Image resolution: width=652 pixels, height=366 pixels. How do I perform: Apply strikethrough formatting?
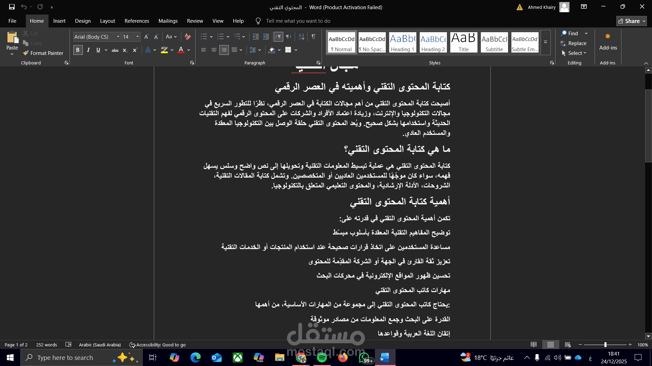[115, 50]
